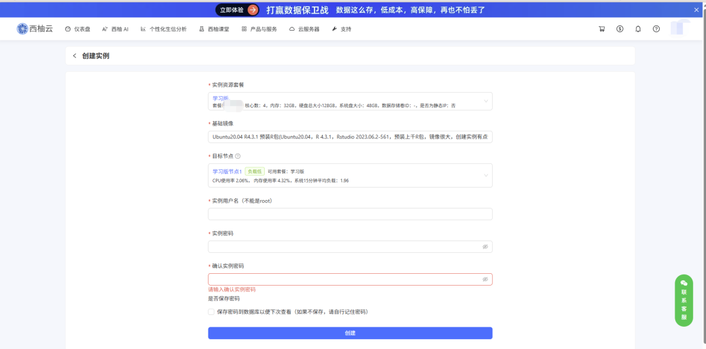Click the orange arrow in 立即体验 banner
The image size is (706, 349).
[253, 9]
